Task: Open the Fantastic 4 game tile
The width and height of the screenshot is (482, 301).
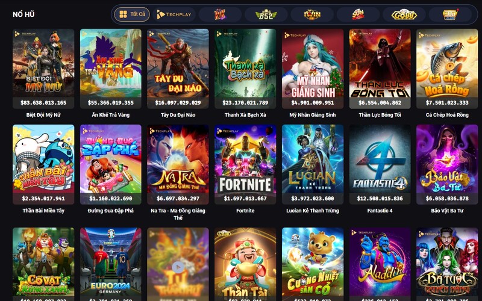Action: [380, 164]
